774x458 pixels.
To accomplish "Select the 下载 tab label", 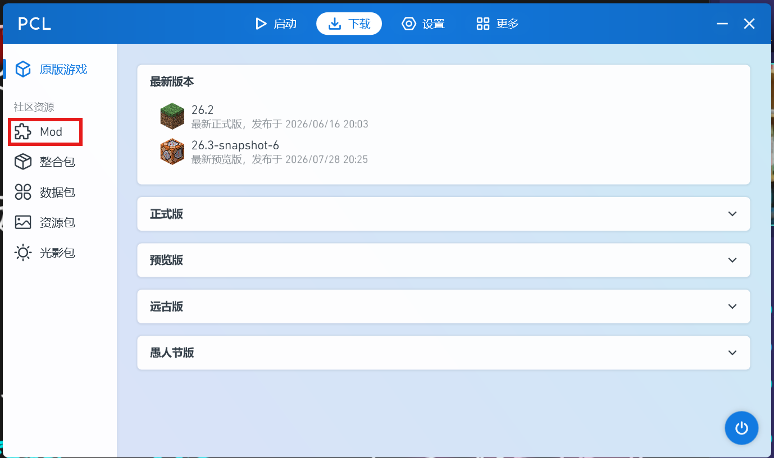I will click(x=359, y=24).
